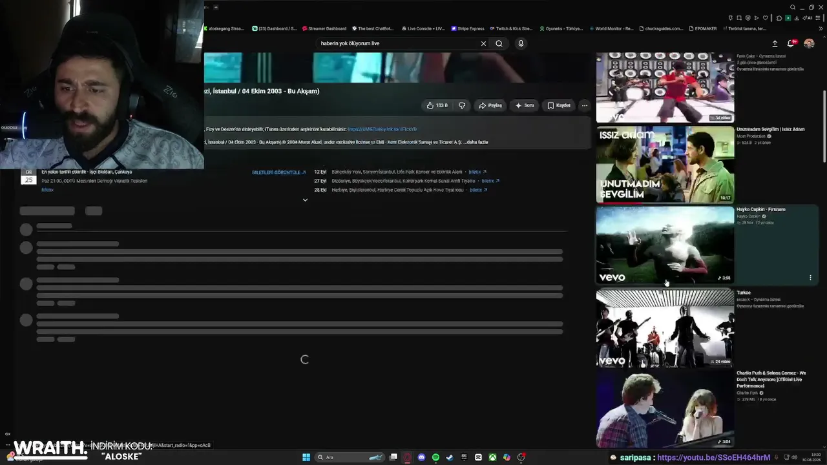Click the heart icon in browser toolbar
Screen dimensions: 827x465
click(x=765, y=18)
